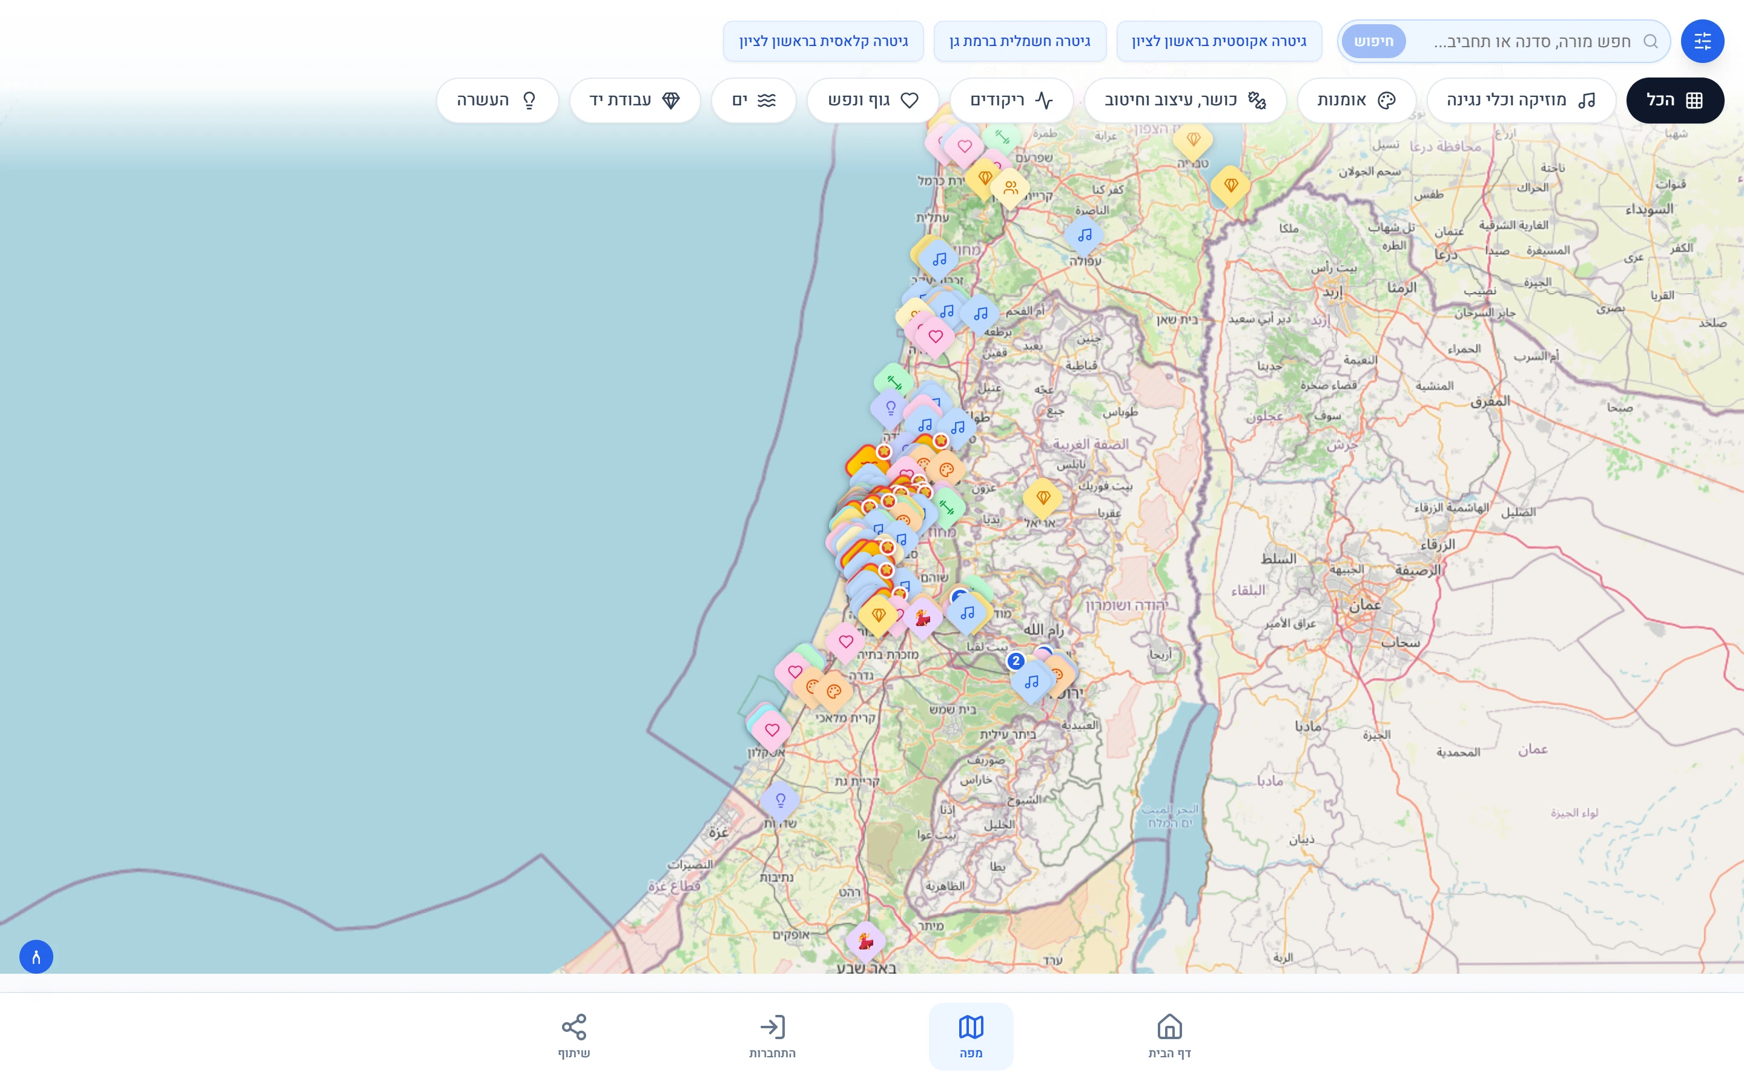
Task: Click the music marker with badge 2 near Jerusalem
Action: [1031, 681]
